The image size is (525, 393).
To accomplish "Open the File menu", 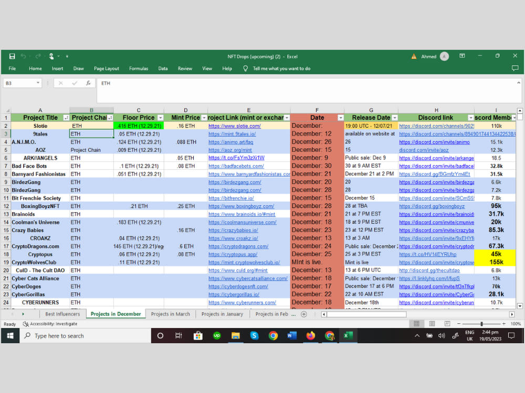I will 12,69.
